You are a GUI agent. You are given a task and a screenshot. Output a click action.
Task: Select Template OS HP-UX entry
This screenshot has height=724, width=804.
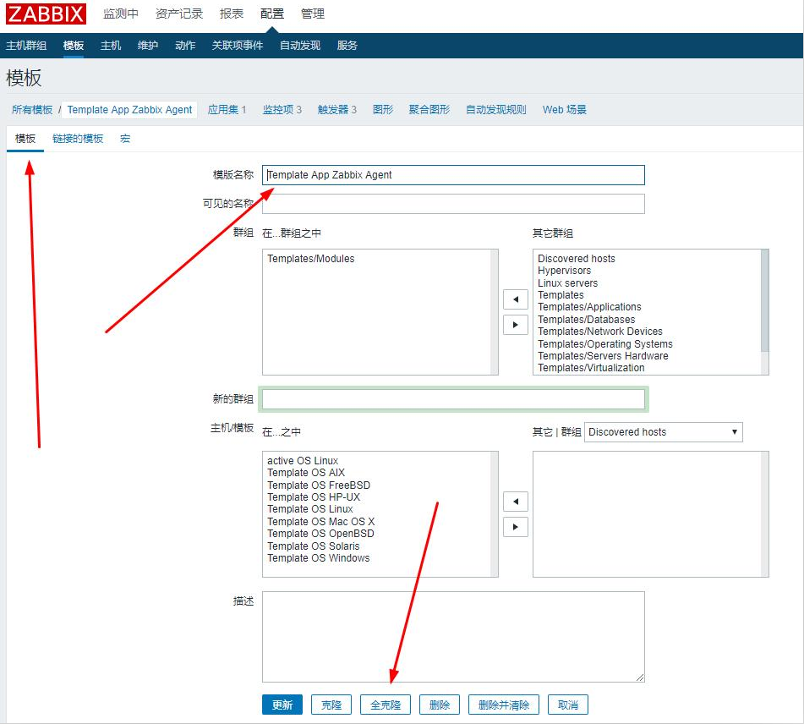pyautogui.click(x=314, y=497)
